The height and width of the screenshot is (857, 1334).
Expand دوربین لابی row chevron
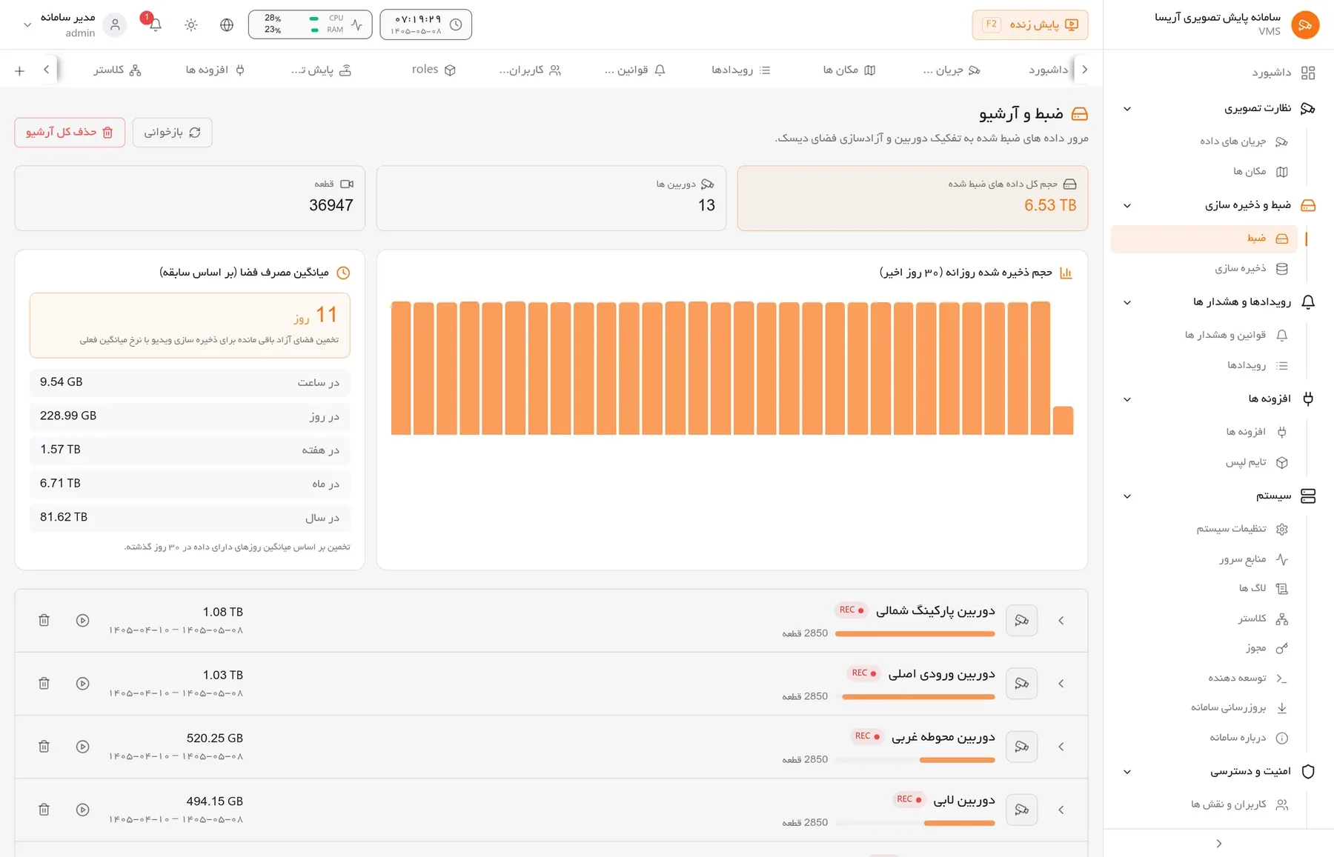[1061, 810]
